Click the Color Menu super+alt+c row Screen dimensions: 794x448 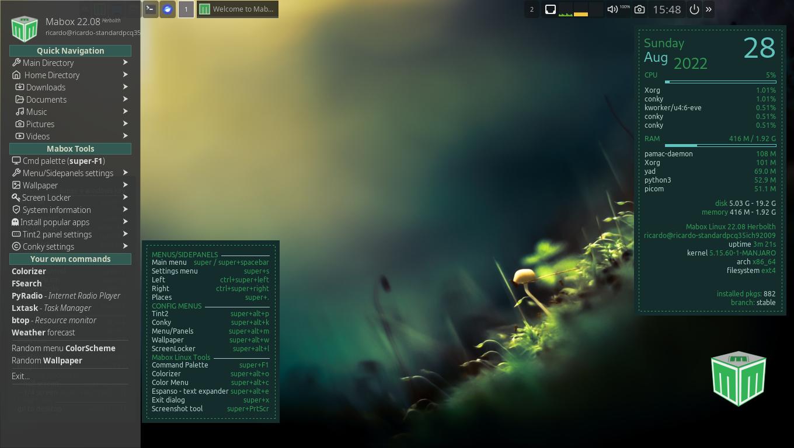210,383
